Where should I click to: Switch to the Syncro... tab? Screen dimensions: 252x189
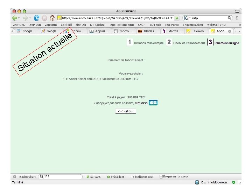tap(123, 31)
